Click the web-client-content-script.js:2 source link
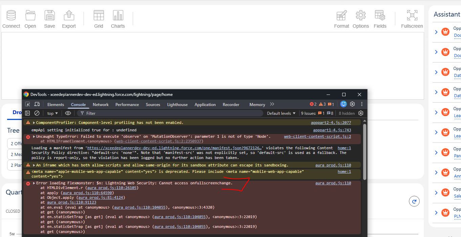The width and height of the screenshot is (461, 237). [x=317, y=137]
